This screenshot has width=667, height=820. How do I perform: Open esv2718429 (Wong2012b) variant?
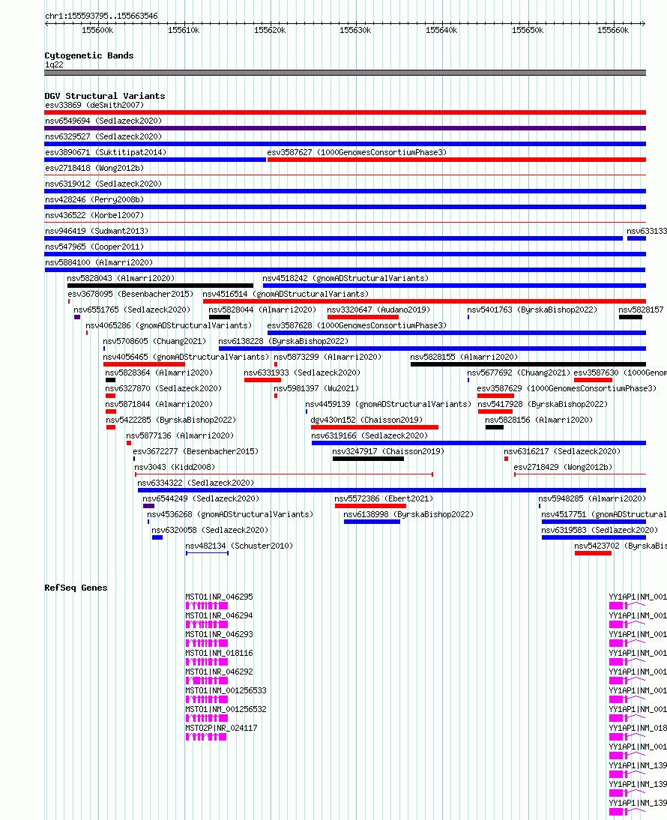(580, 474)
